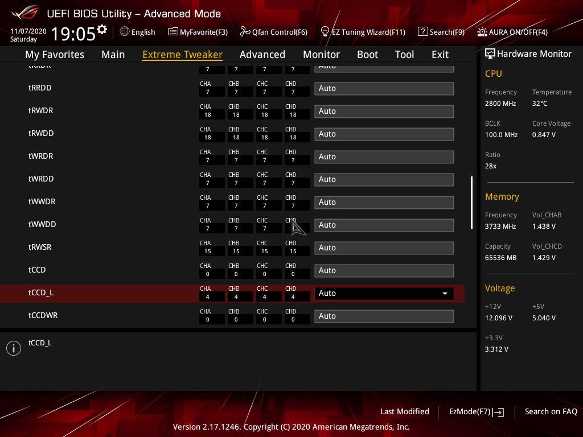Click the Ratio 28x value
This screenshot has width=583, height=437.
point(490,166)
